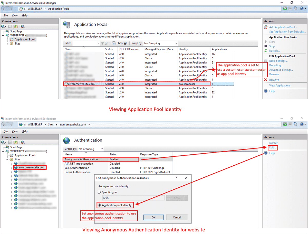Screen dimensions: 308x235
Task: Confirm credentials with the OK button
Action: point(153,217)
